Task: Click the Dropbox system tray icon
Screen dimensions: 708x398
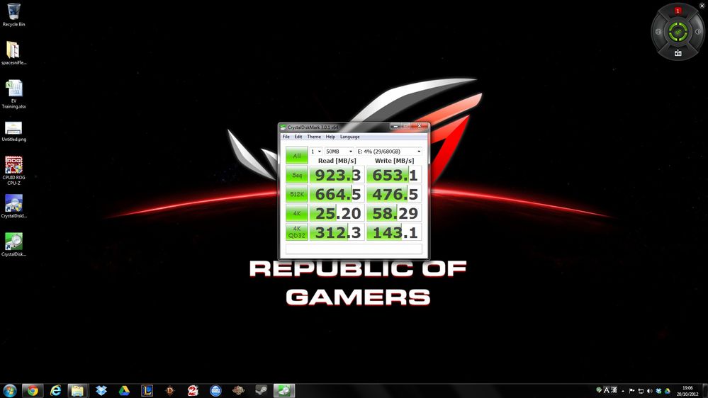Action: coord(658,391)
